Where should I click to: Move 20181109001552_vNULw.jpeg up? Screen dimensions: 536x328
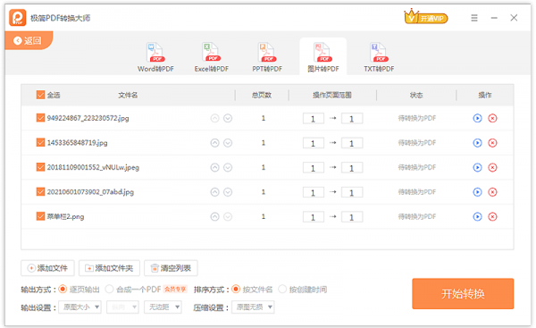(x=214, y=168)
